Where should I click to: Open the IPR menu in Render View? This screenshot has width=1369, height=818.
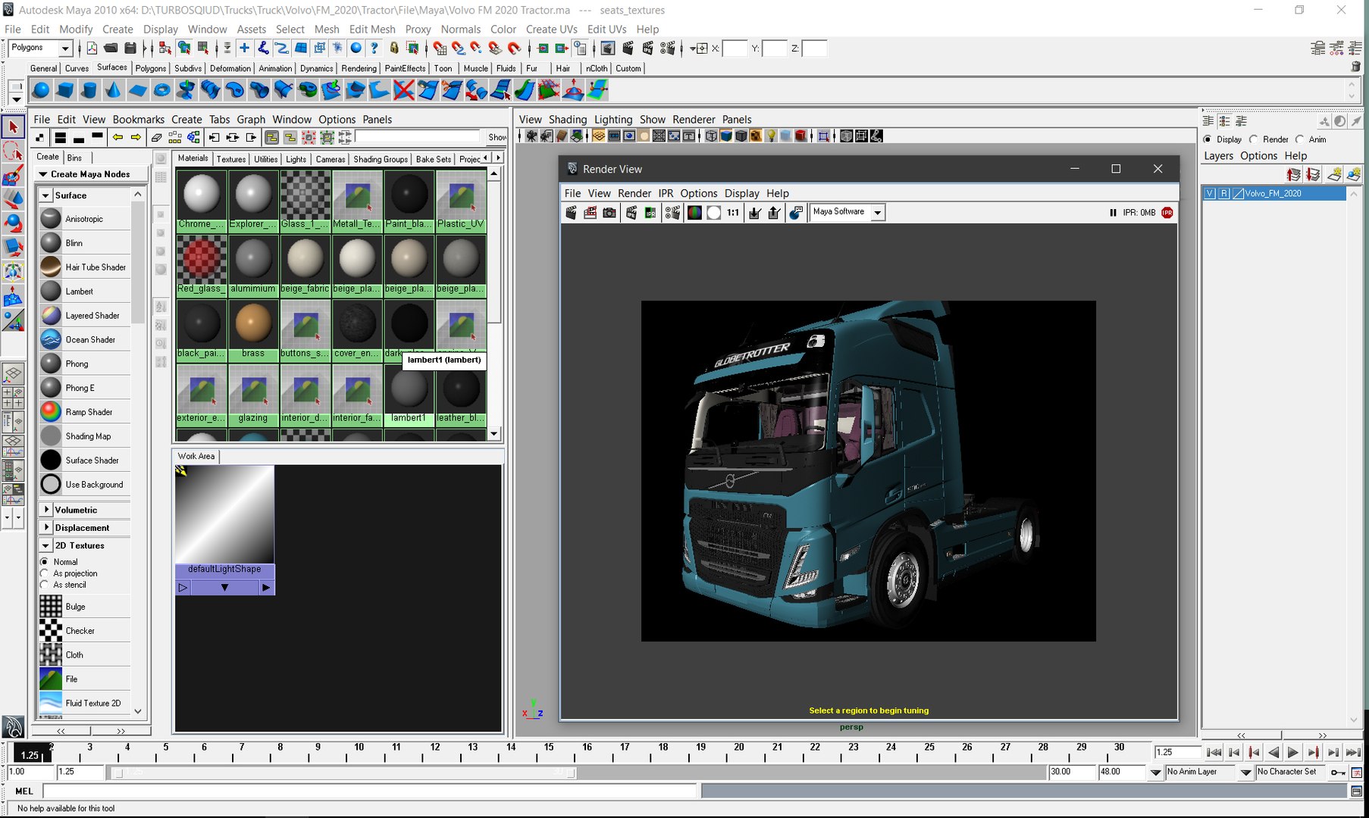click(666, 193)
